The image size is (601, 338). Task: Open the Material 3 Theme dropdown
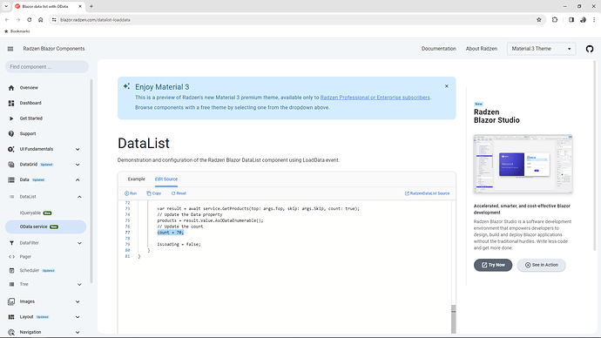click(541, 49)
